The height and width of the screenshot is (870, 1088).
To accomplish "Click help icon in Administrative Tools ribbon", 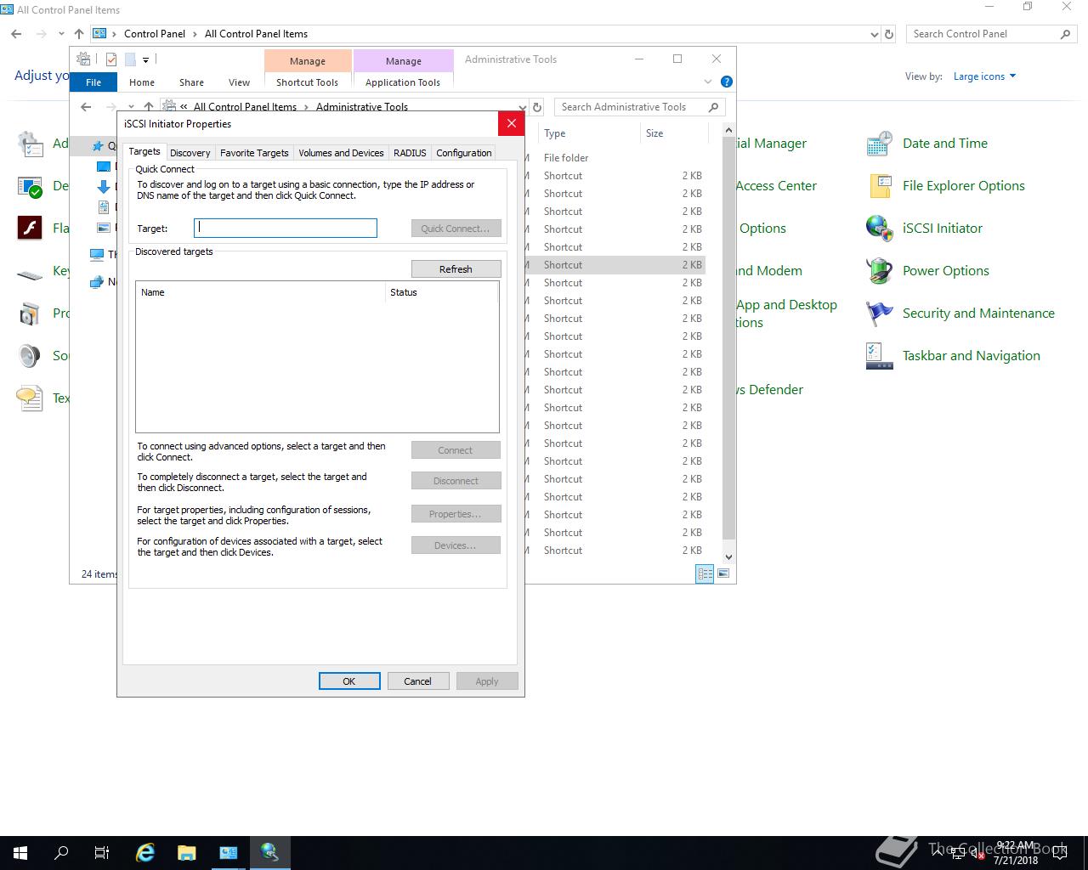I will point(726,82).
